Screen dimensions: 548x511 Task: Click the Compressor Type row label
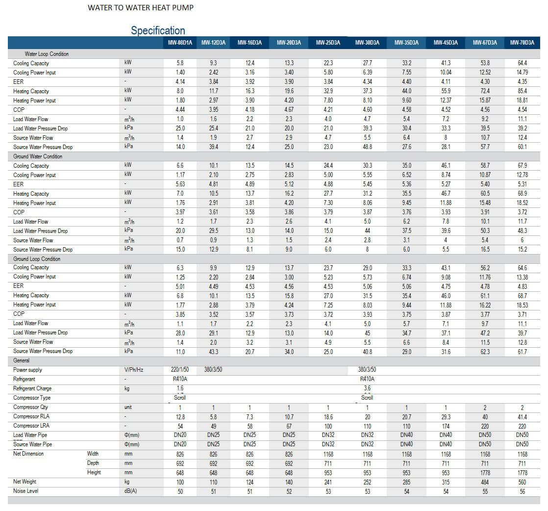[x=32, y=398]
